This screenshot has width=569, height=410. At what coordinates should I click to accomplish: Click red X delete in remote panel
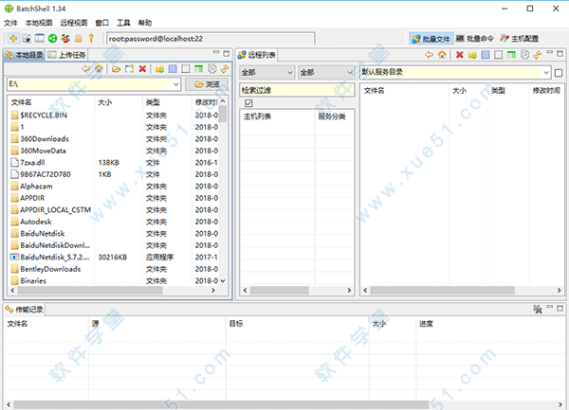click(459, 55)
